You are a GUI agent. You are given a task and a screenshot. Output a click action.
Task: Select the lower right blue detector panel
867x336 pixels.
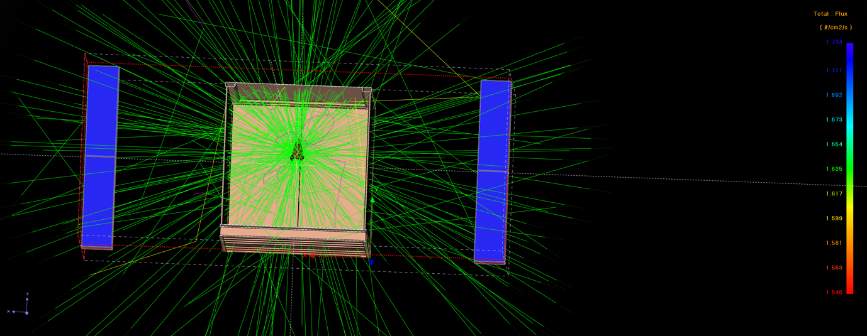(491, 215)
